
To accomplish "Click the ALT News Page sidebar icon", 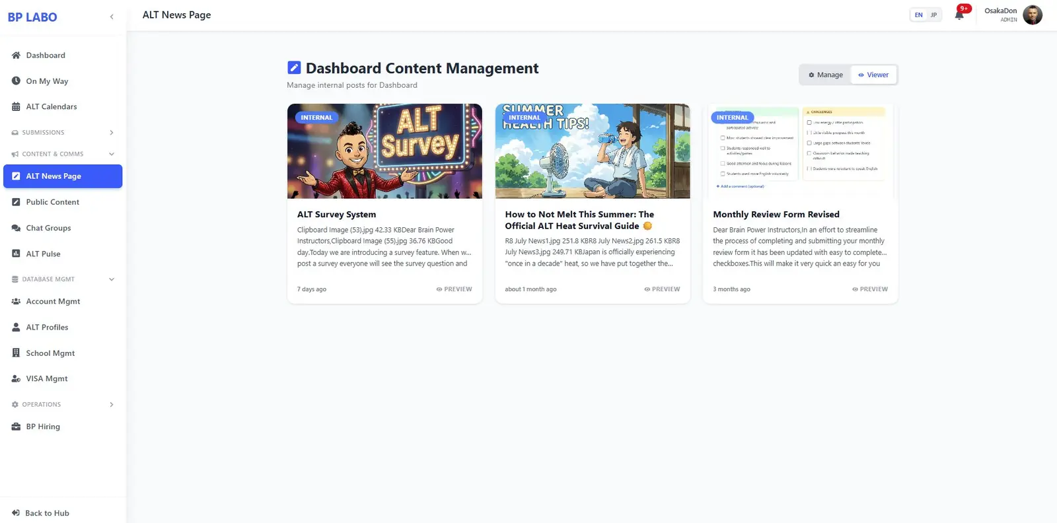I will 16,176.
